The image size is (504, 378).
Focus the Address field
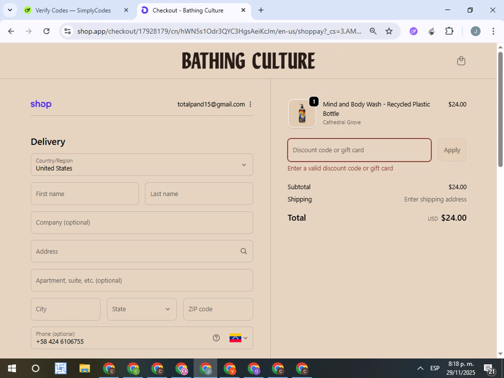tap(142, 251)
